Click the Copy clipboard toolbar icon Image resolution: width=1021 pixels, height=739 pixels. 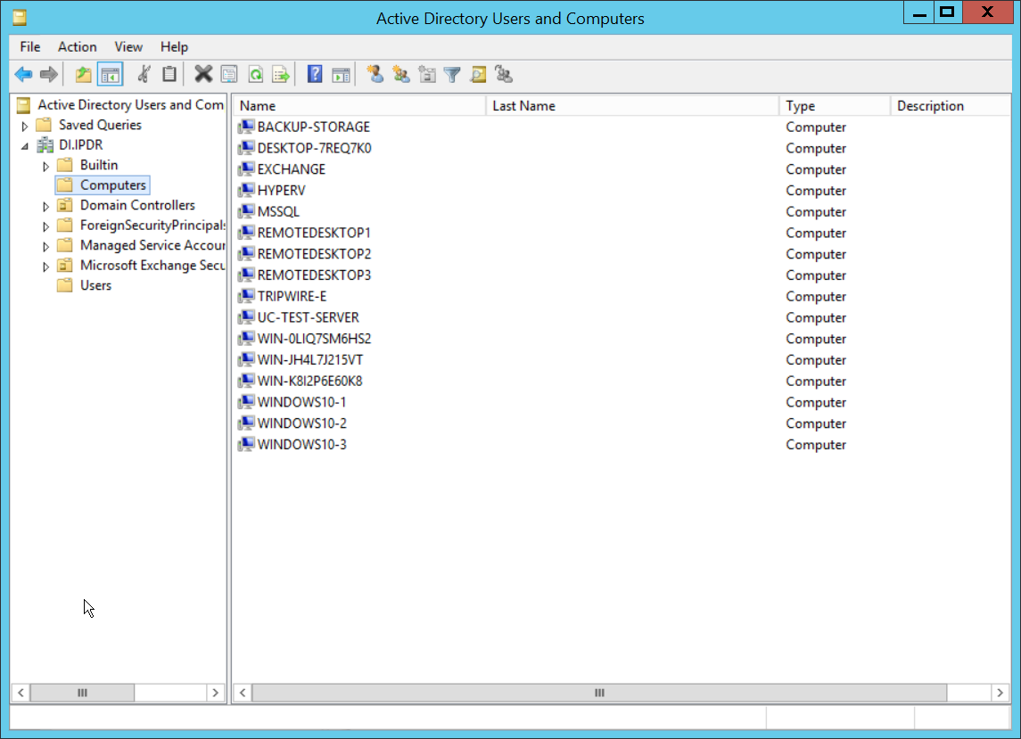[x=169, y=74]
